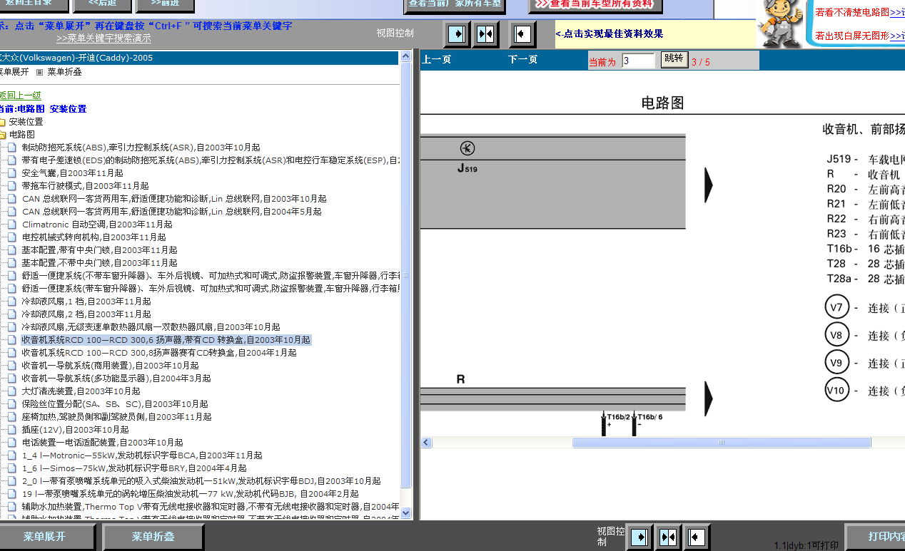The width and height of the screenshot is (905, 551).
Task: Open 收音机一导航系统(商用装置) entry
Action: tap(110, 366)
